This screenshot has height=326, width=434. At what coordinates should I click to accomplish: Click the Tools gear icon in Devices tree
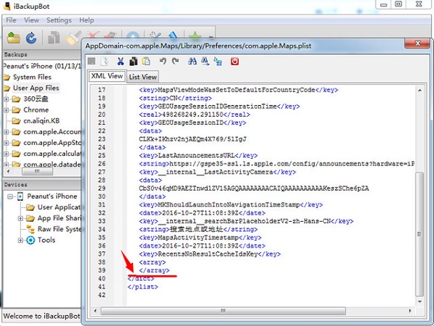30,240
